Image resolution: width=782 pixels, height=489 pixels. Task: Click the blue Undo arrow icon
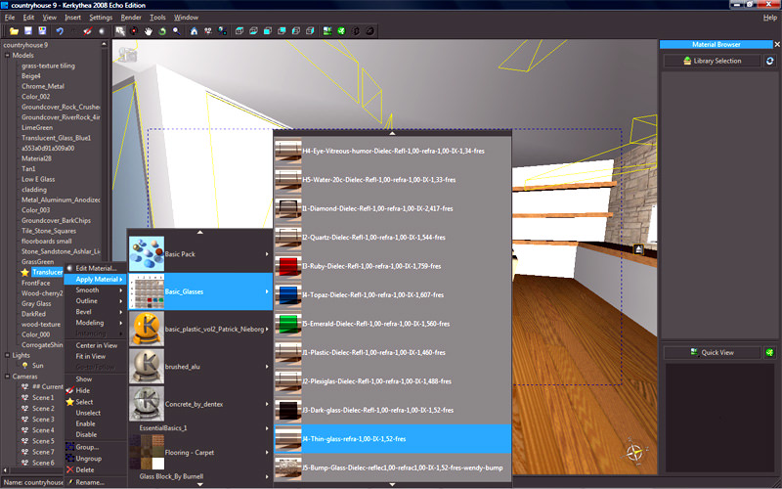(x=60, y=31)
